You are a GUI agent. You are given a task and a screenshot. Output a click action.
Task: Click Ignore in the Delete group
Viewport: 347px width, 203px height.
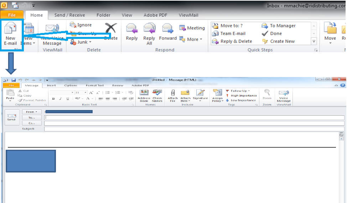pyautogui.click(x=81, y=25)
